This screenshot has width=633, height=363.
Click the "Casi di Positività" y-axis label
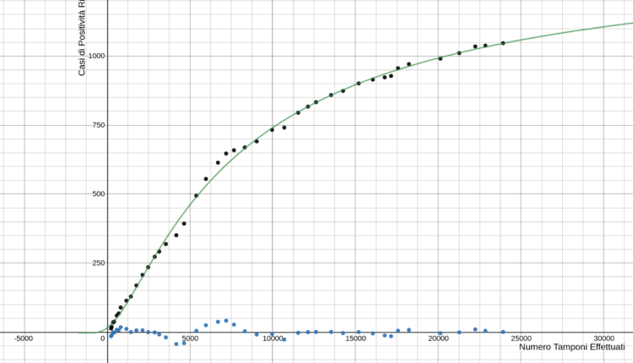pyautogui.click(x=82, y=39)
